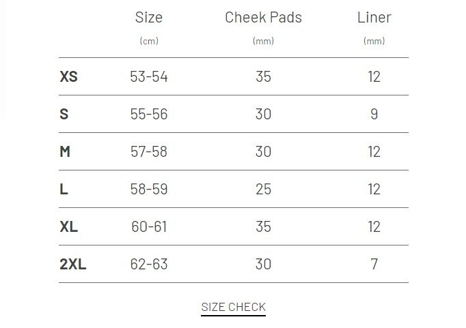Viewport: 466px width, 328px height.
Task: Select the S row label
Action: click(64, 114)
